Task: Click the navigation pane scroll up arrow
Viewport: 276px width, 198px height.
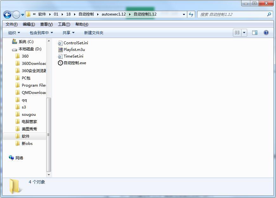Action: point(49,41)
